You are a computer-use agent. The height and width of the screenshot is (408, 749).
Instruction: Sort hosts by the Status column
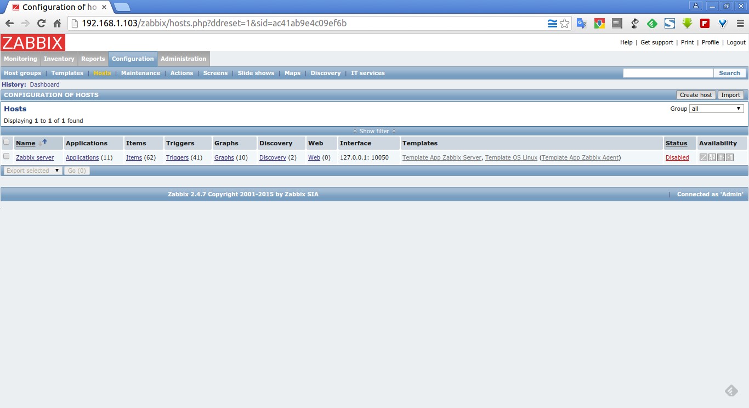(x=676, y=143)
